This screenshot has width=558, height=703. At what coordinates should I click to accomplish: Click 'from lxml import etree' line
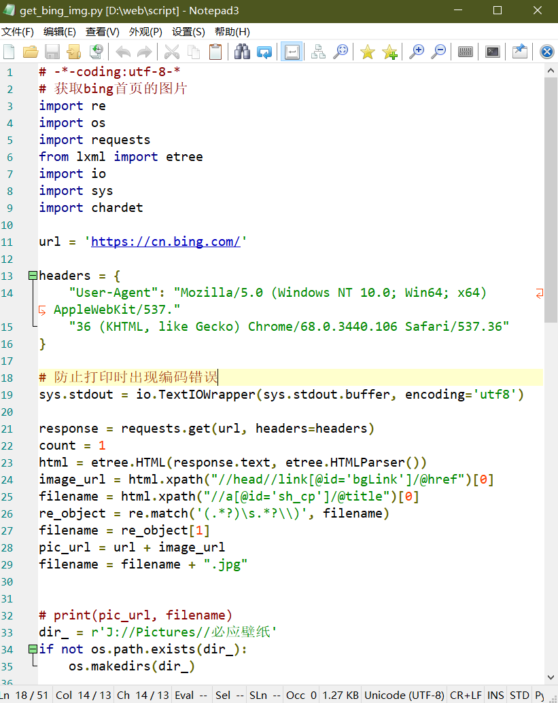(121, 156)
